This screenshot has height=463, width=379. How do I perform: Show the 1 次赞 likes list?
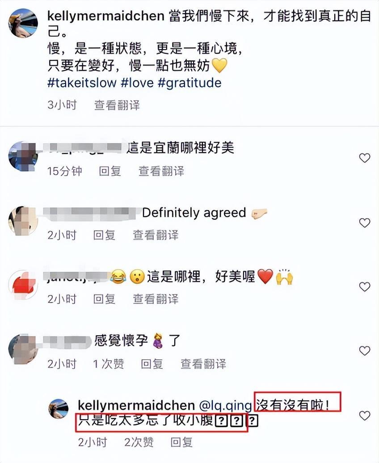(x=109, y=364)
